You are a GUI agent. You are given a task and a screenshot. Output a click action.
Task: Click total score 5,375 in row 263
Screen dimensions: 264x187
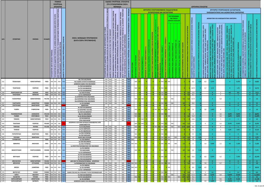point(257,123)
